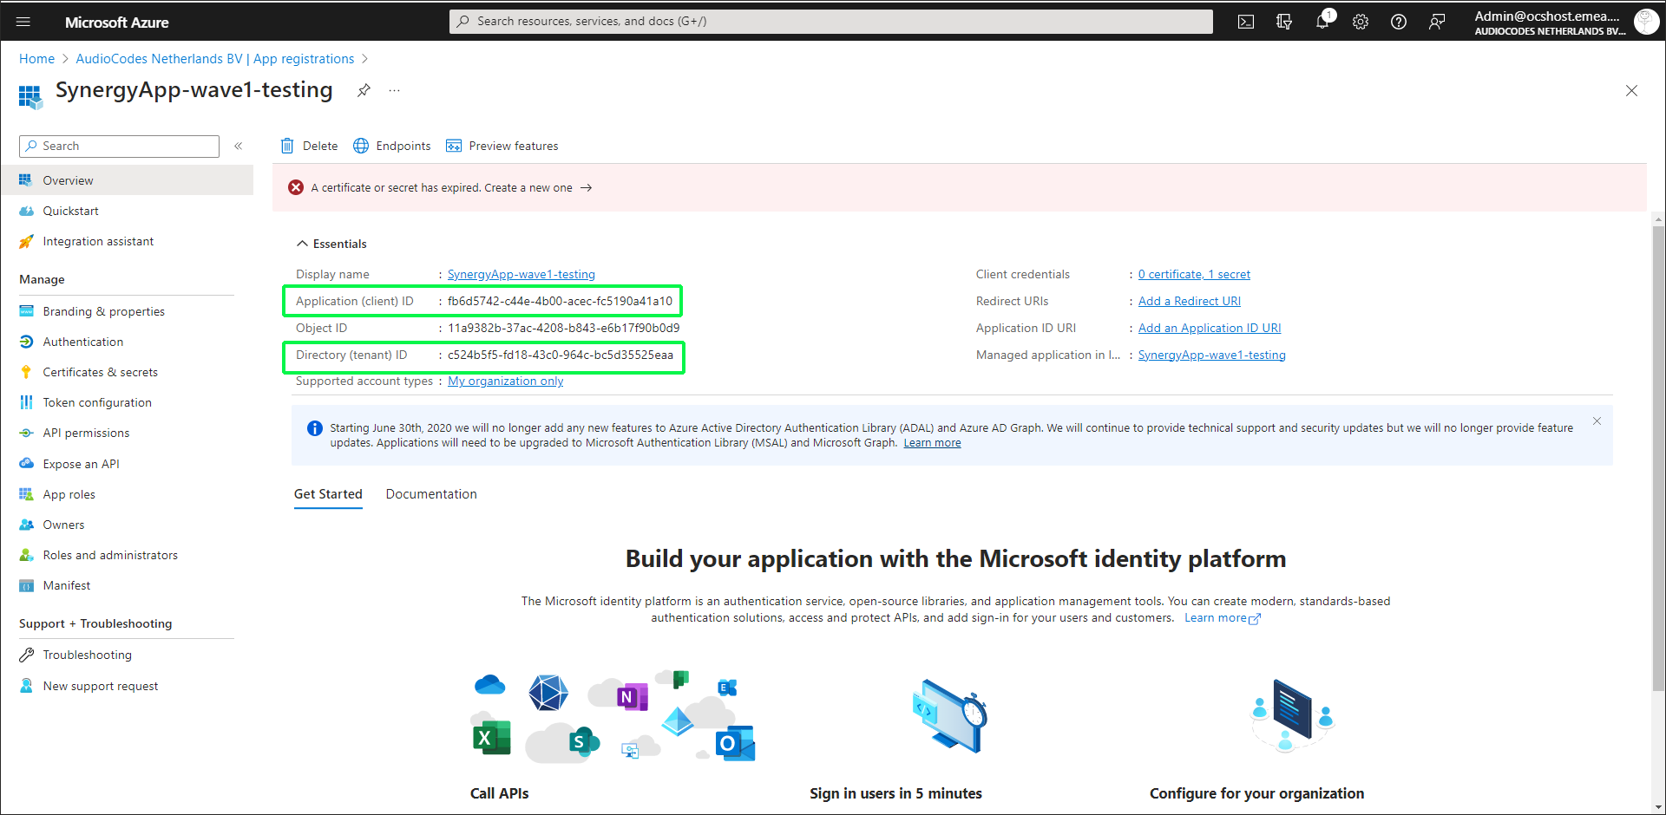Open My organization only account types link

[x=506, y=381]
